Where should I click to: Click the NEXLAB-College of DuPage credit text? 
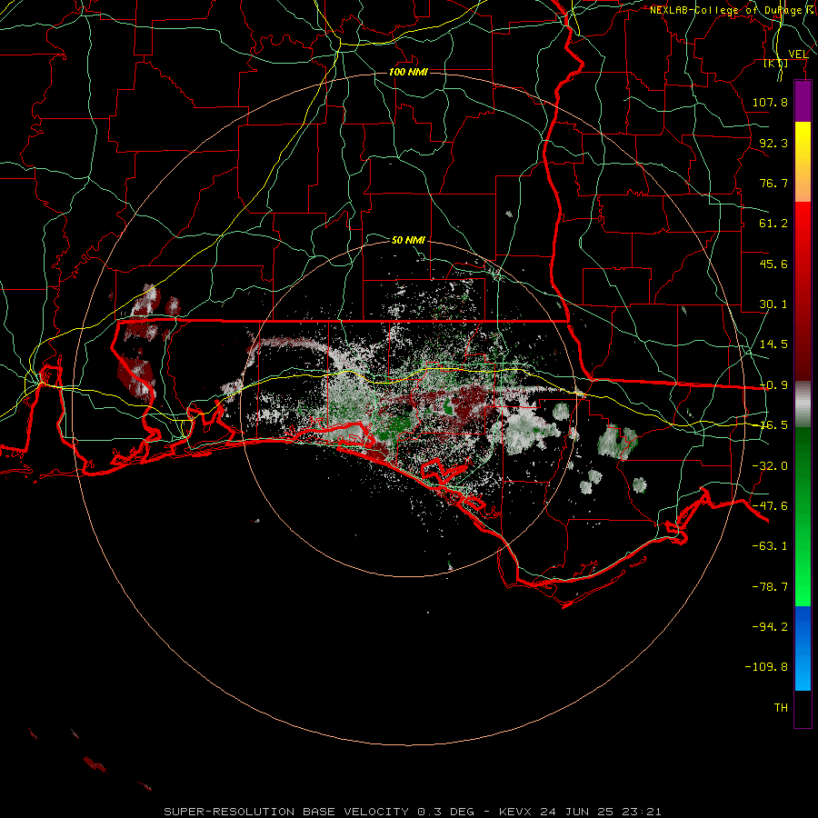click(733, 10)
